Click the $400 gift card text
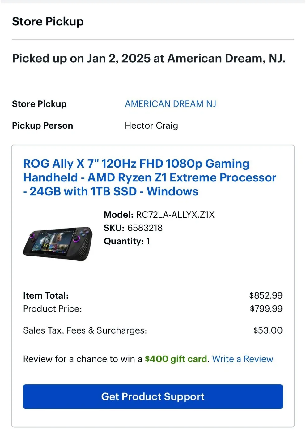 coord(176,359)
